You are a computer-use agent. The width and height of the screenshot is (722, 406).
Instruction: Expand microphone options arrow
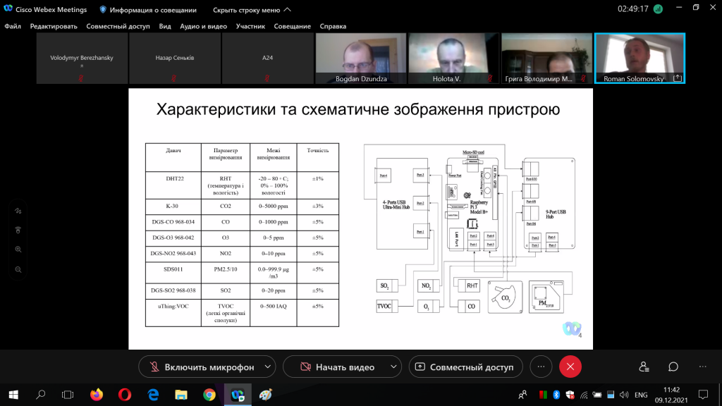coord(267,367)
